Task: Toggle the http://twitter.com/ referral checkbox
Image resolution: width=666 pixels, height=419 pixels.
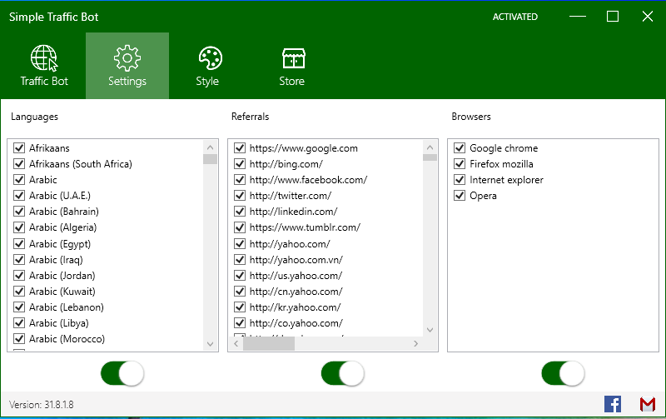Action: pos(240,196)
